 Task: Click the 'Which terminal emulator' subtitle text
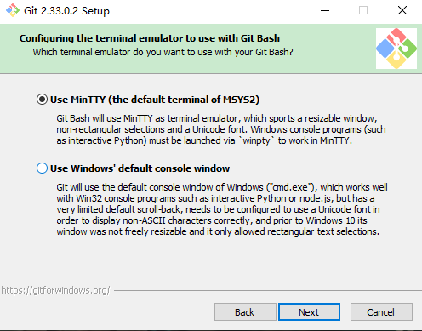click(163, 52)
